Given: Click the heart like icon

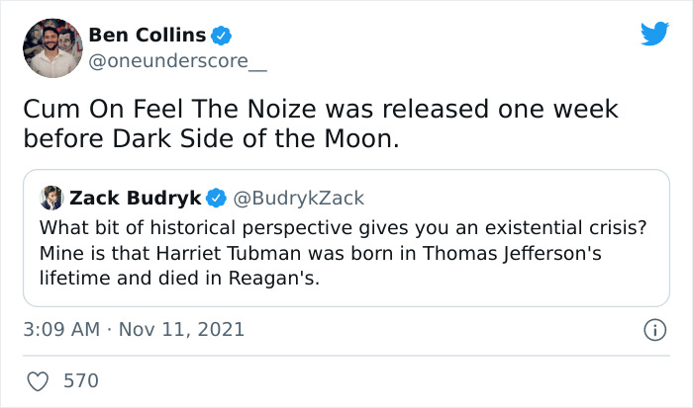Looking at the screenshot, I should (x=40, y=380).
